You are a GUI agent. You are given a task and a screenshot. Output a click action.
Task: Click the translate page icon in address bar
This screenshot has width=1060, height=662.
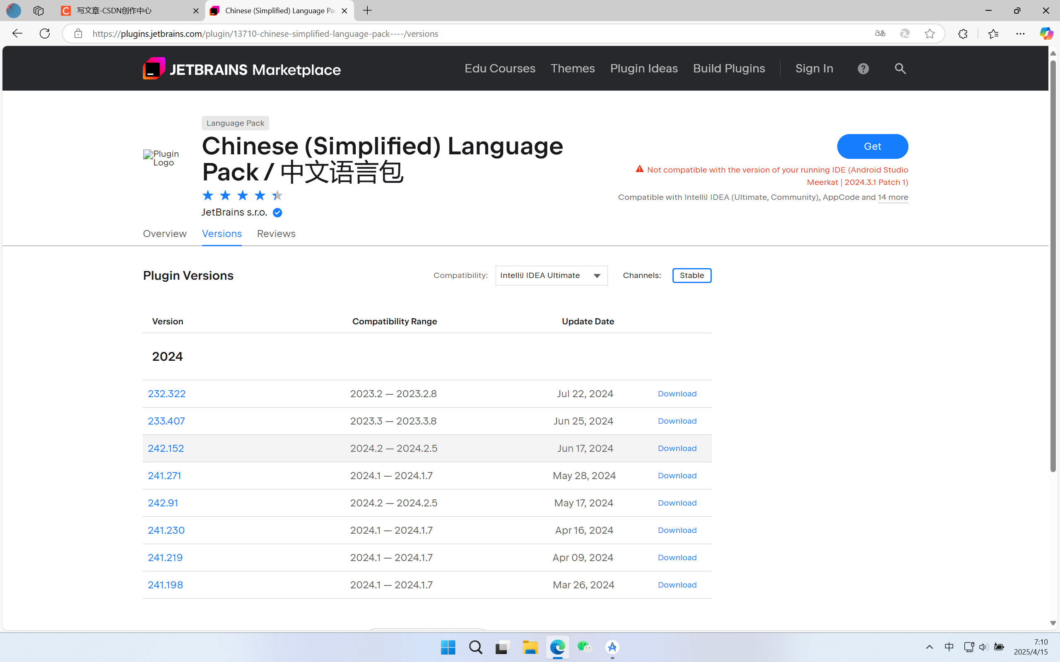[879, 34]
